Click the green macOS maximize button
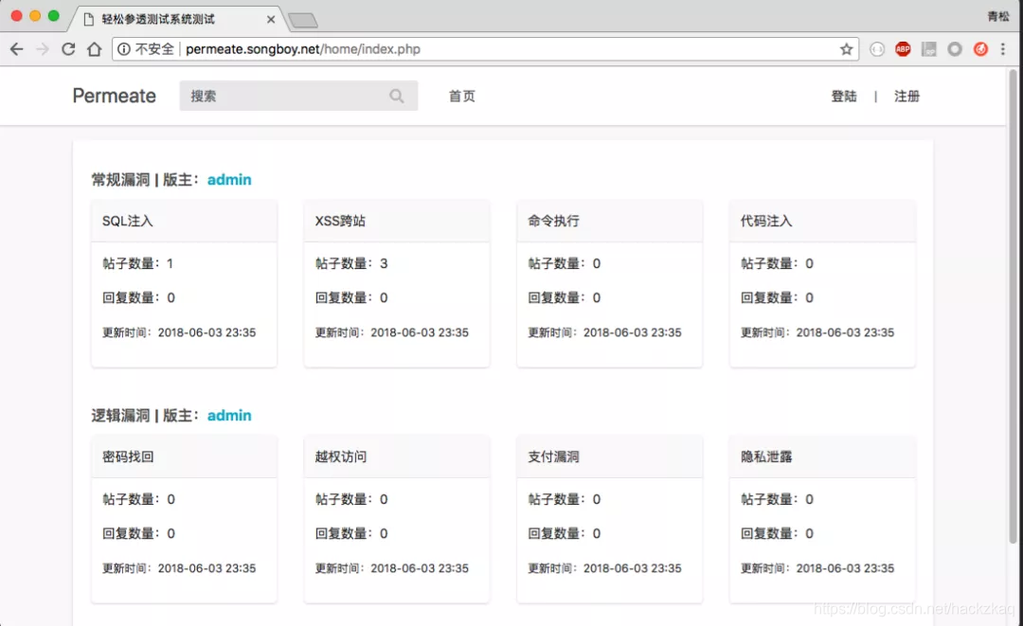 53,16
